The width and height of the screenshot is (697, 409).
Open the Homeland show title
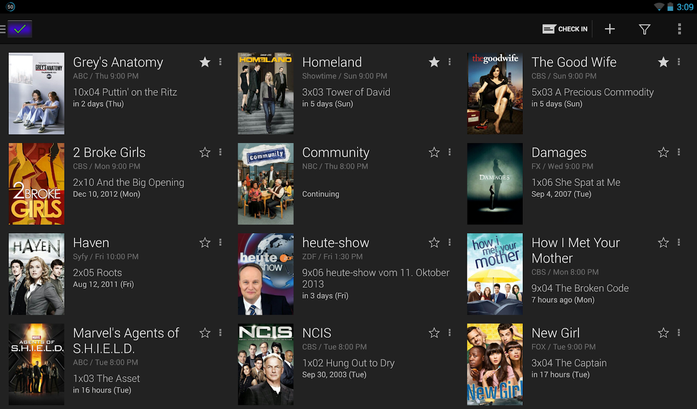(332, 62)
